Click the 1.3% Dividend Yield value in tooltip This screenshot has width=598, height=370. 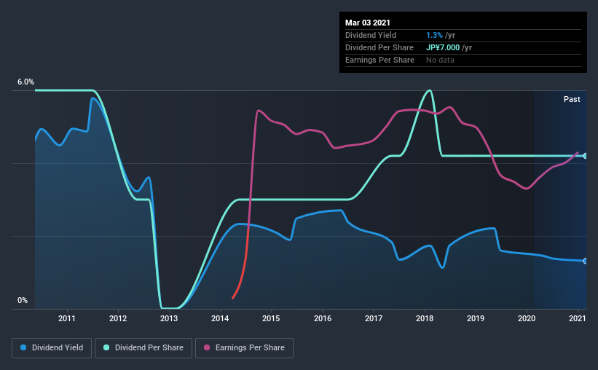434,35
